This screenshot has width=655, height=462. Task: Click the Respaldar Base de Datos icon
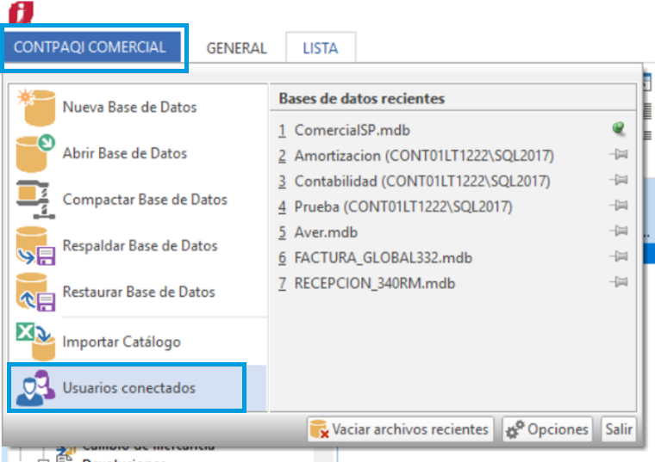click(35, 245)
